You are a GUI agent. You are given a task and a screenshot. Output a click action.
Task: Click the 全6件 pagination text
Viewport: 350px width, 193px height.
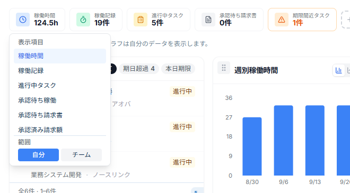37,191
